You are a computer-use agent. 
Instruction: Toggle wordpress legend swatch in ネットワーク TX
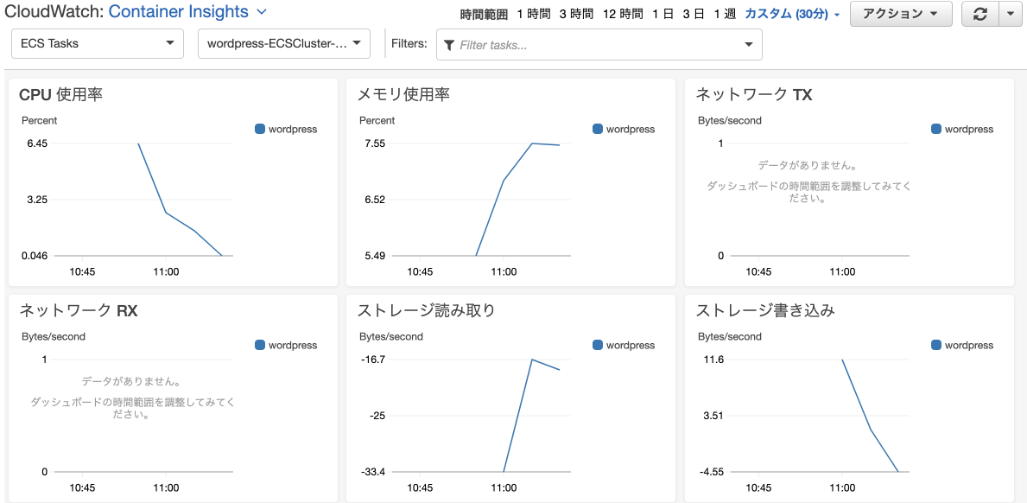tap(936, 129)
